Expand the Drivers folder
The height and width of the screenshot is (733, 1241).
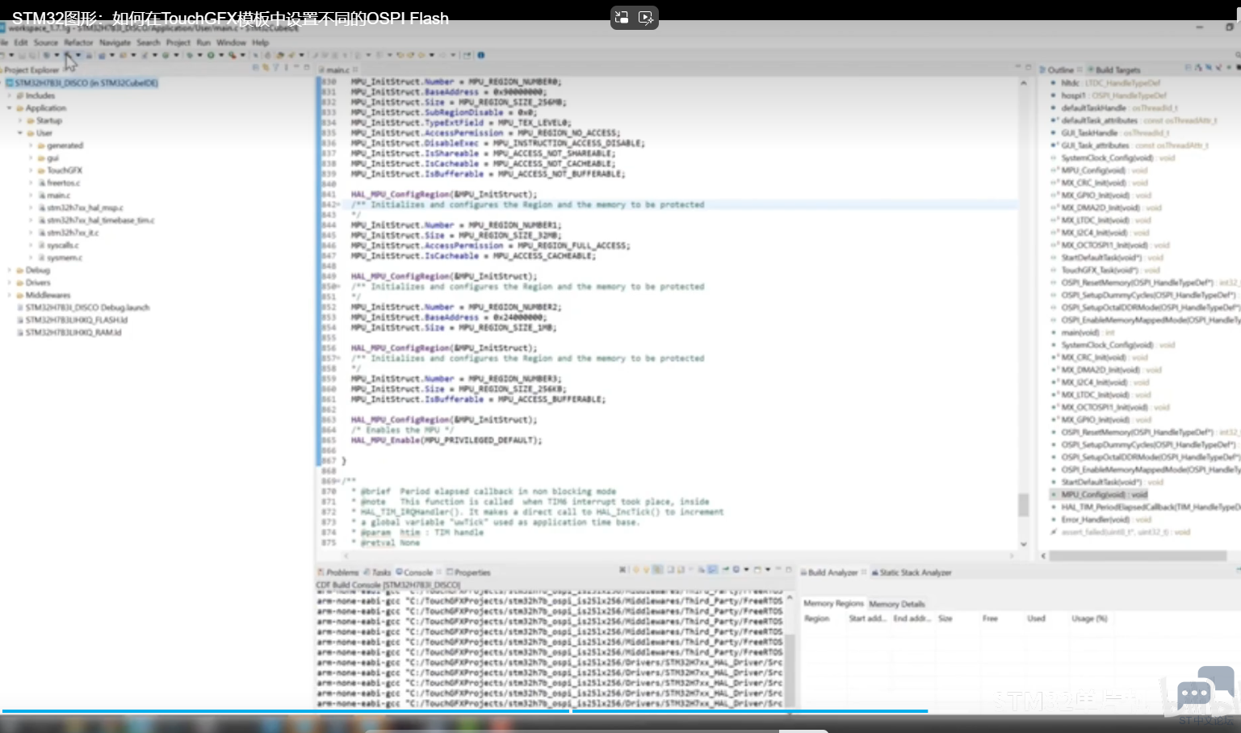pyautogui.click(x=10, y=283)
